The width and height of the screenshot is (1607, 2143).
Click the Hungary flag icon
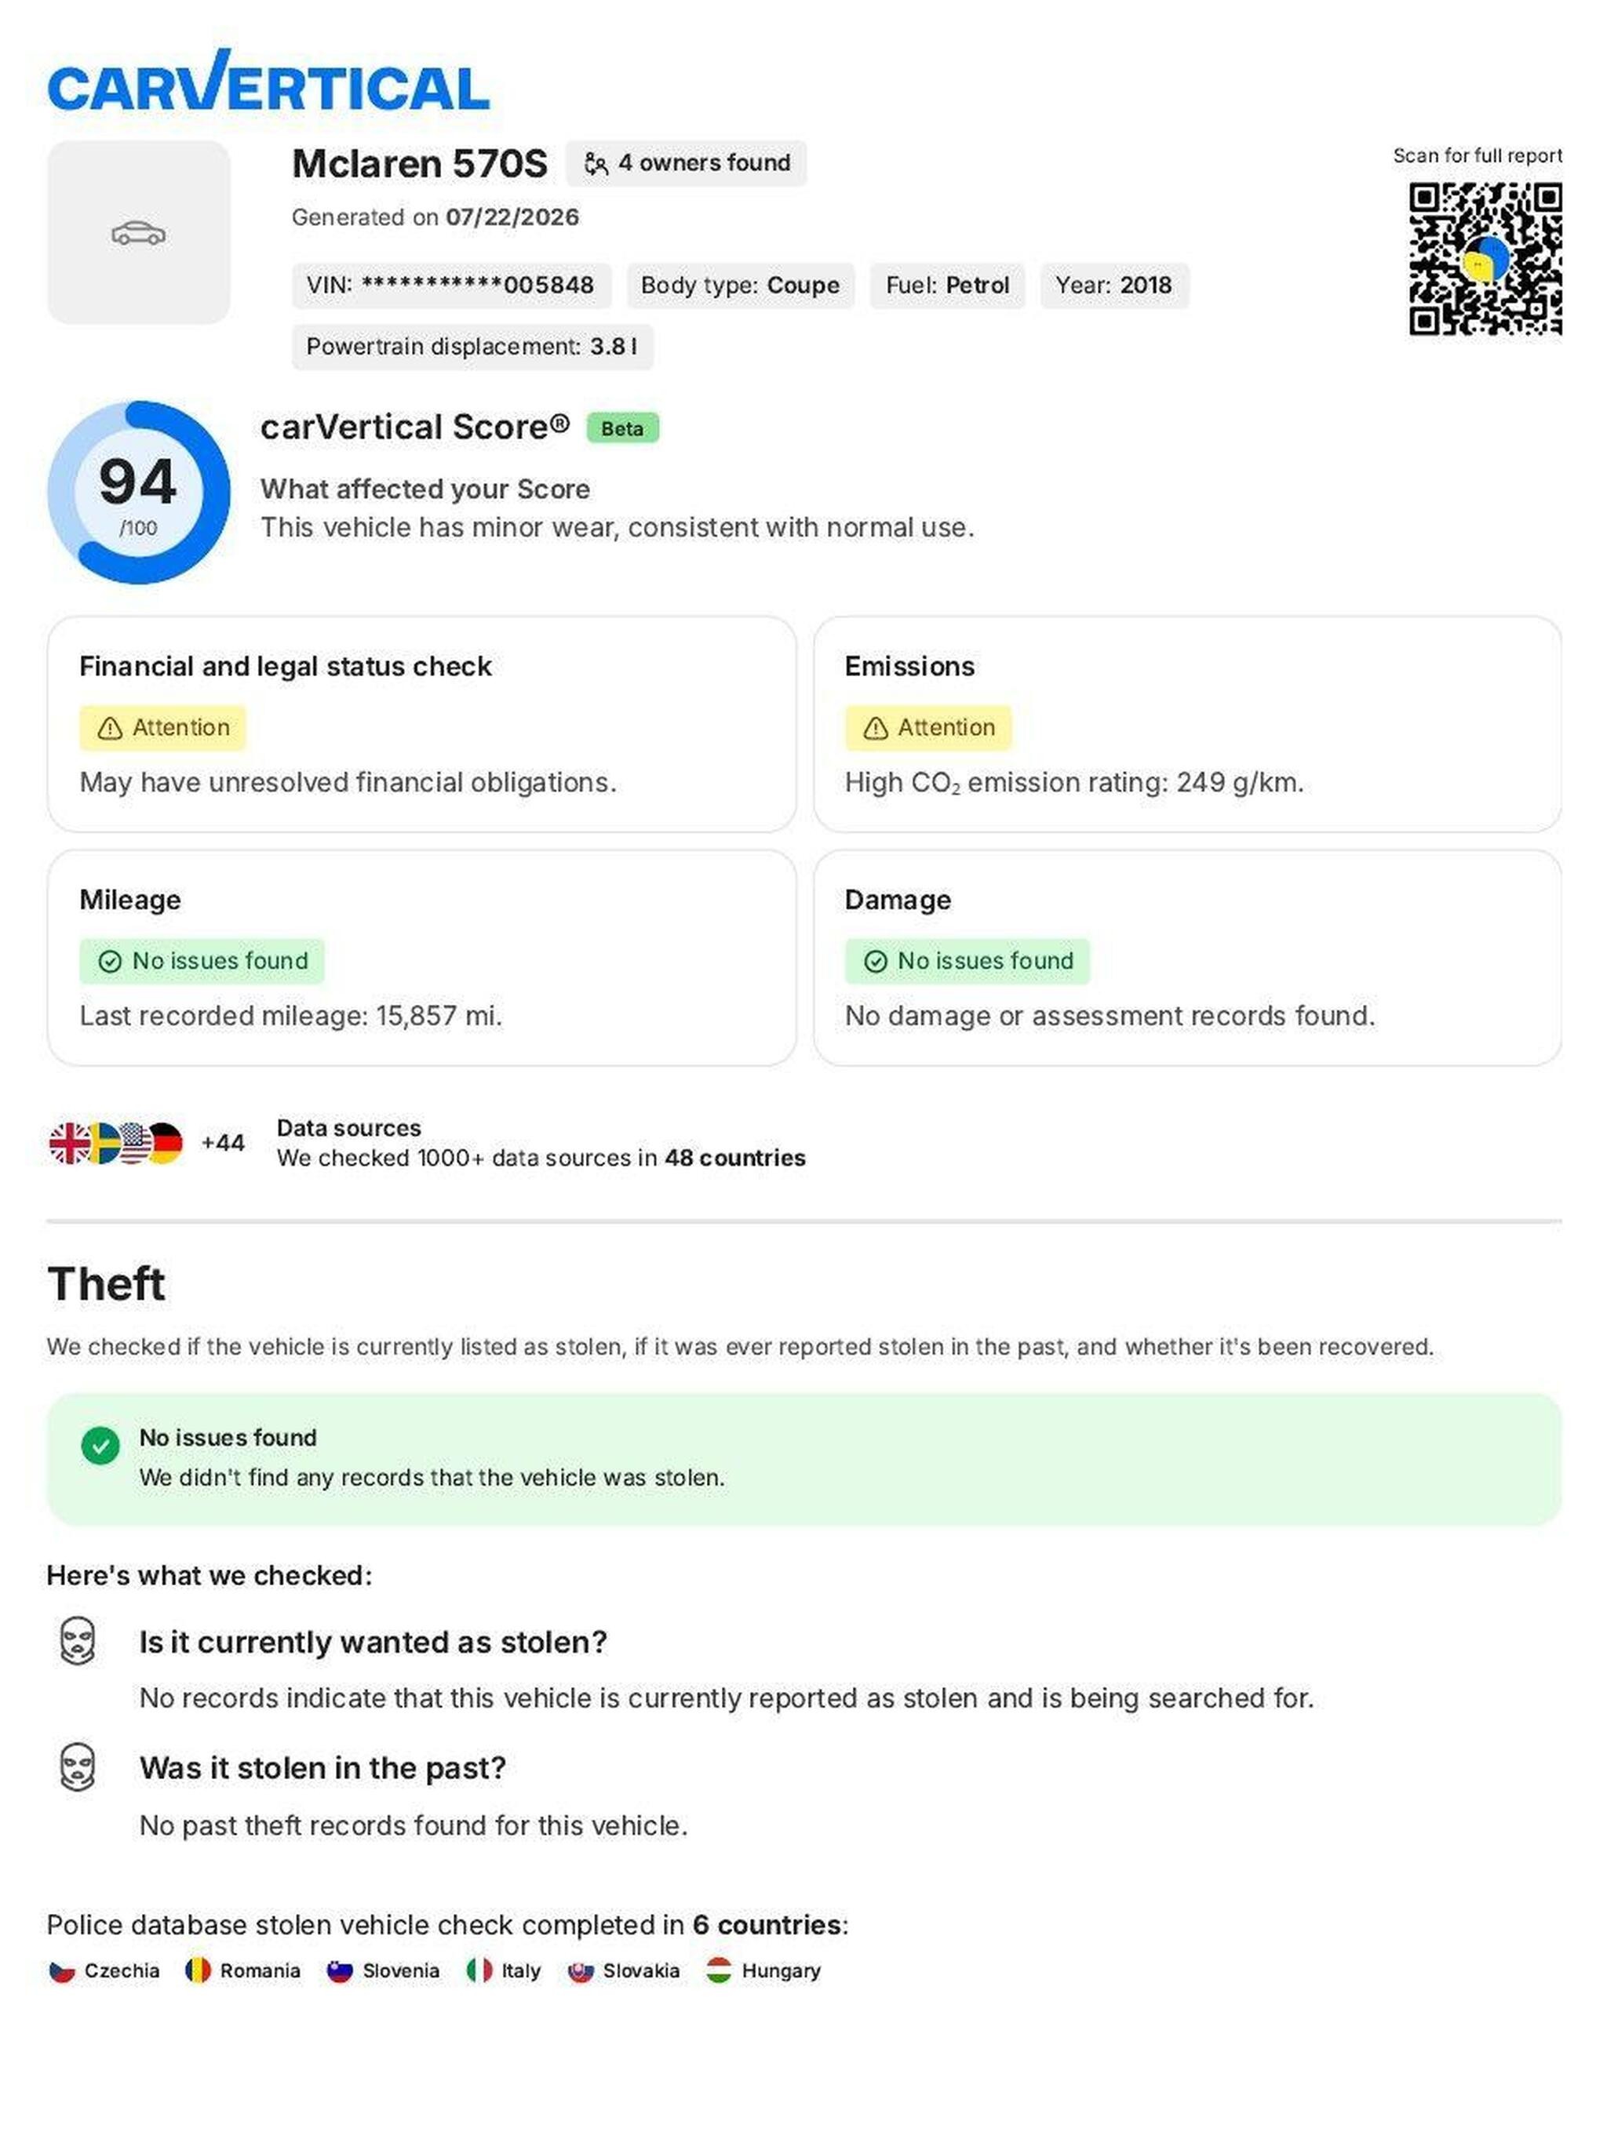(718, 1970)
